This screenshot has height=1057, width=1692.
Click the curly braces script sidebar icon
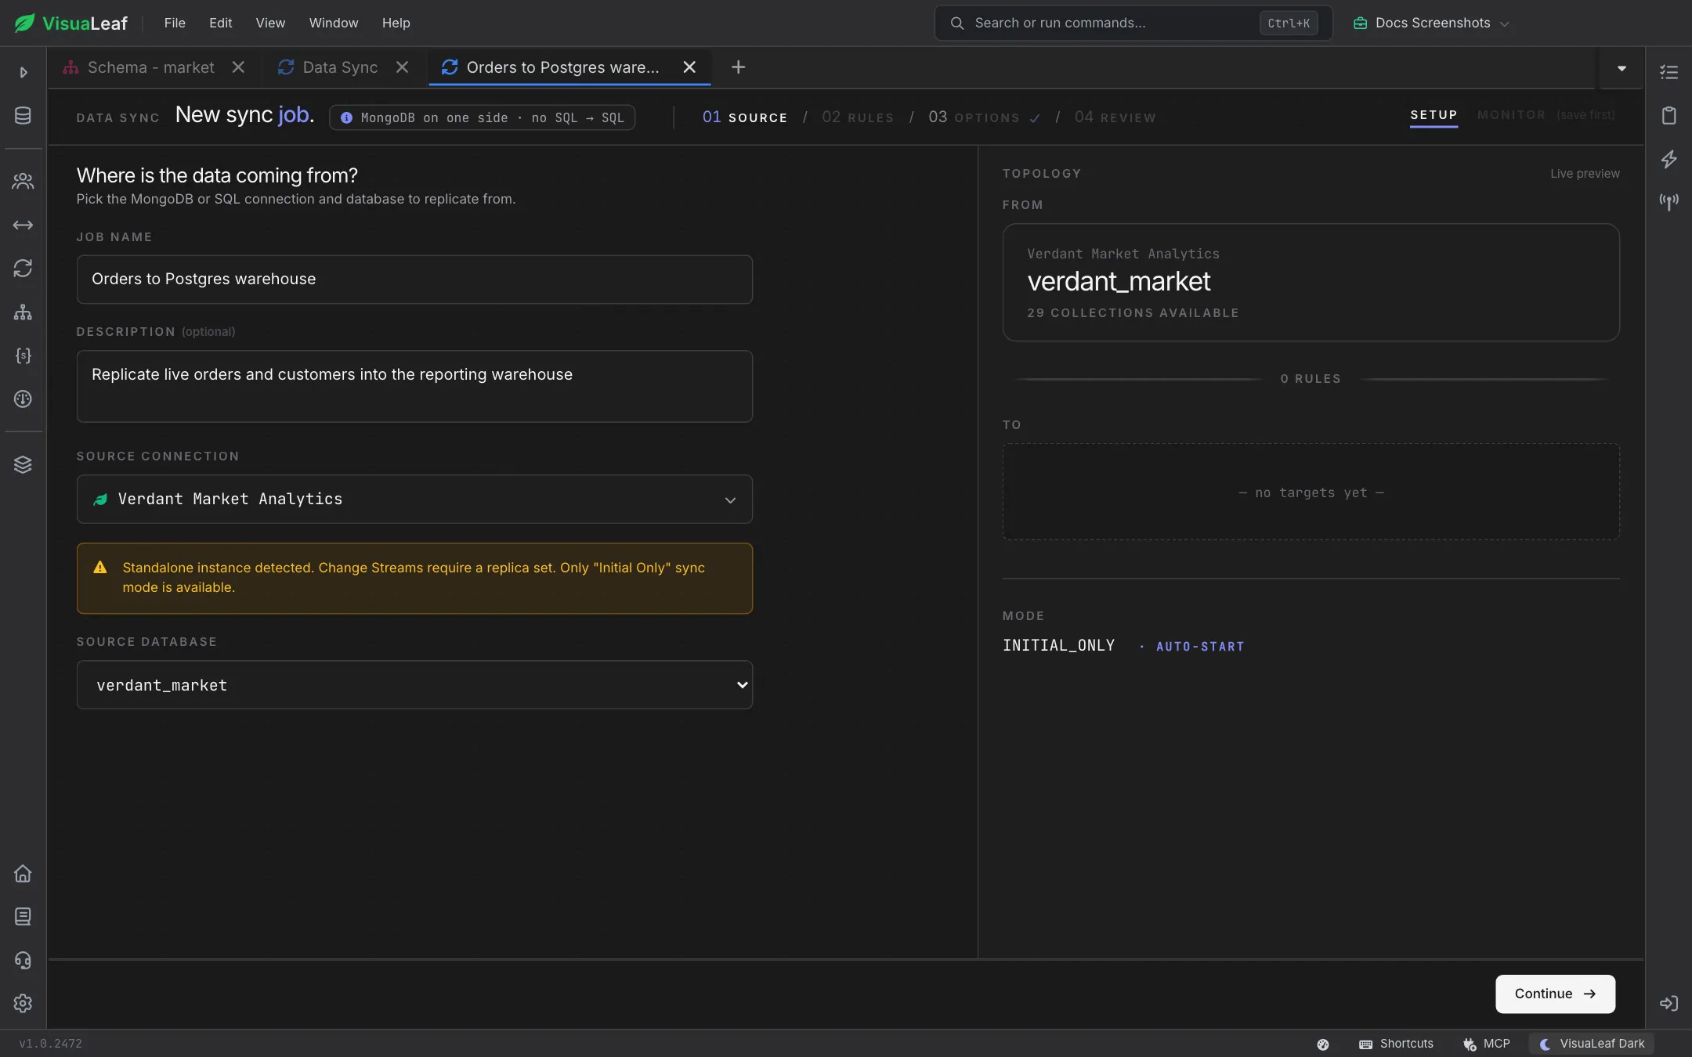point(23,355)
